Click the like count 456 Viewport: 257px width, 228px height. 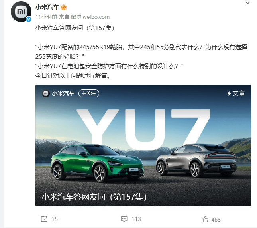(x=216, y=220)
